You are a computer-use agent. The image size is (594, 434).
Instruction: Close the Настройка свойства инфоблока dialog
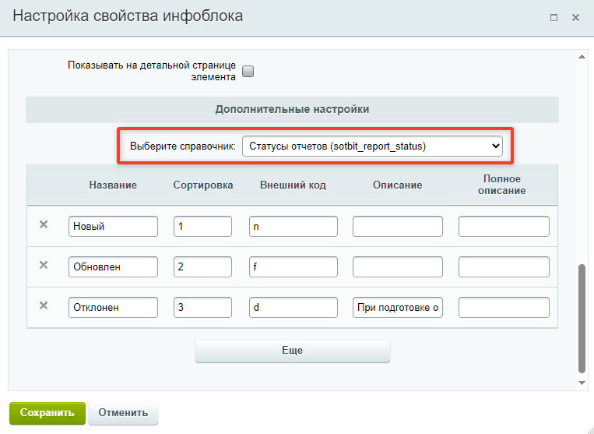click(575, 18)
